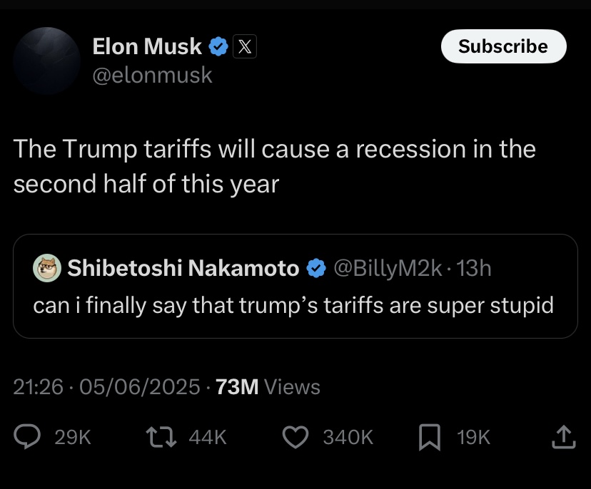
Task: Click the X affiliation badge
Action: (x=244, y=47)
